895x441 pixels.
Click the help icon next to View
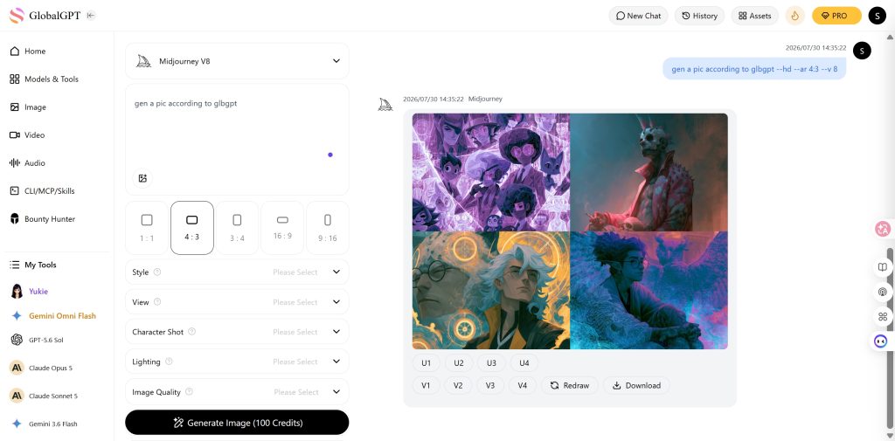(157, 302)
